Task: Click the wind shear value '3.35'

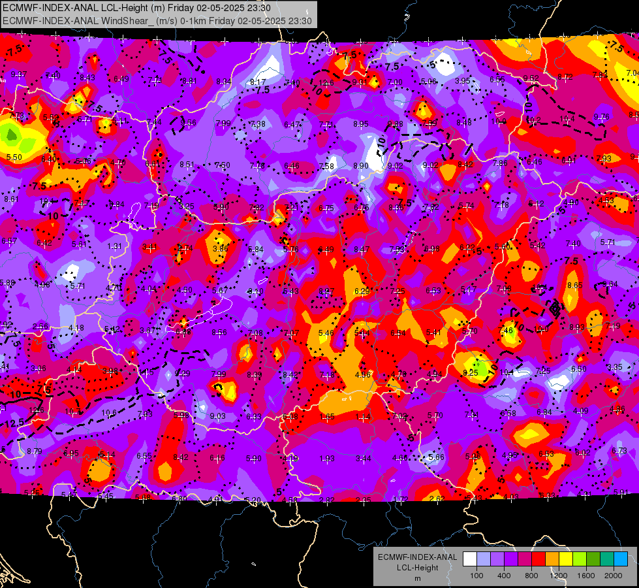Action: pyautogui.click(x=615, y=367)
